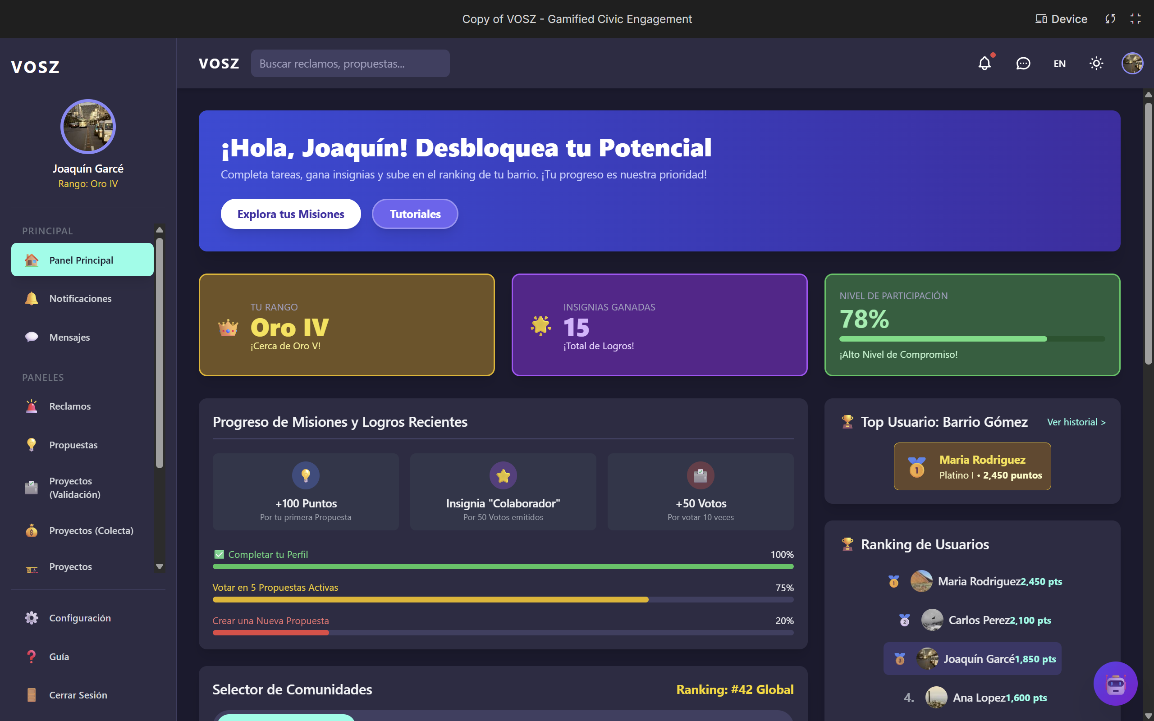The height and width of the screenshot is (721, 1154).
Task: Open Proyectos (Colecta) in sidebar
Action: tap(82, 530)
